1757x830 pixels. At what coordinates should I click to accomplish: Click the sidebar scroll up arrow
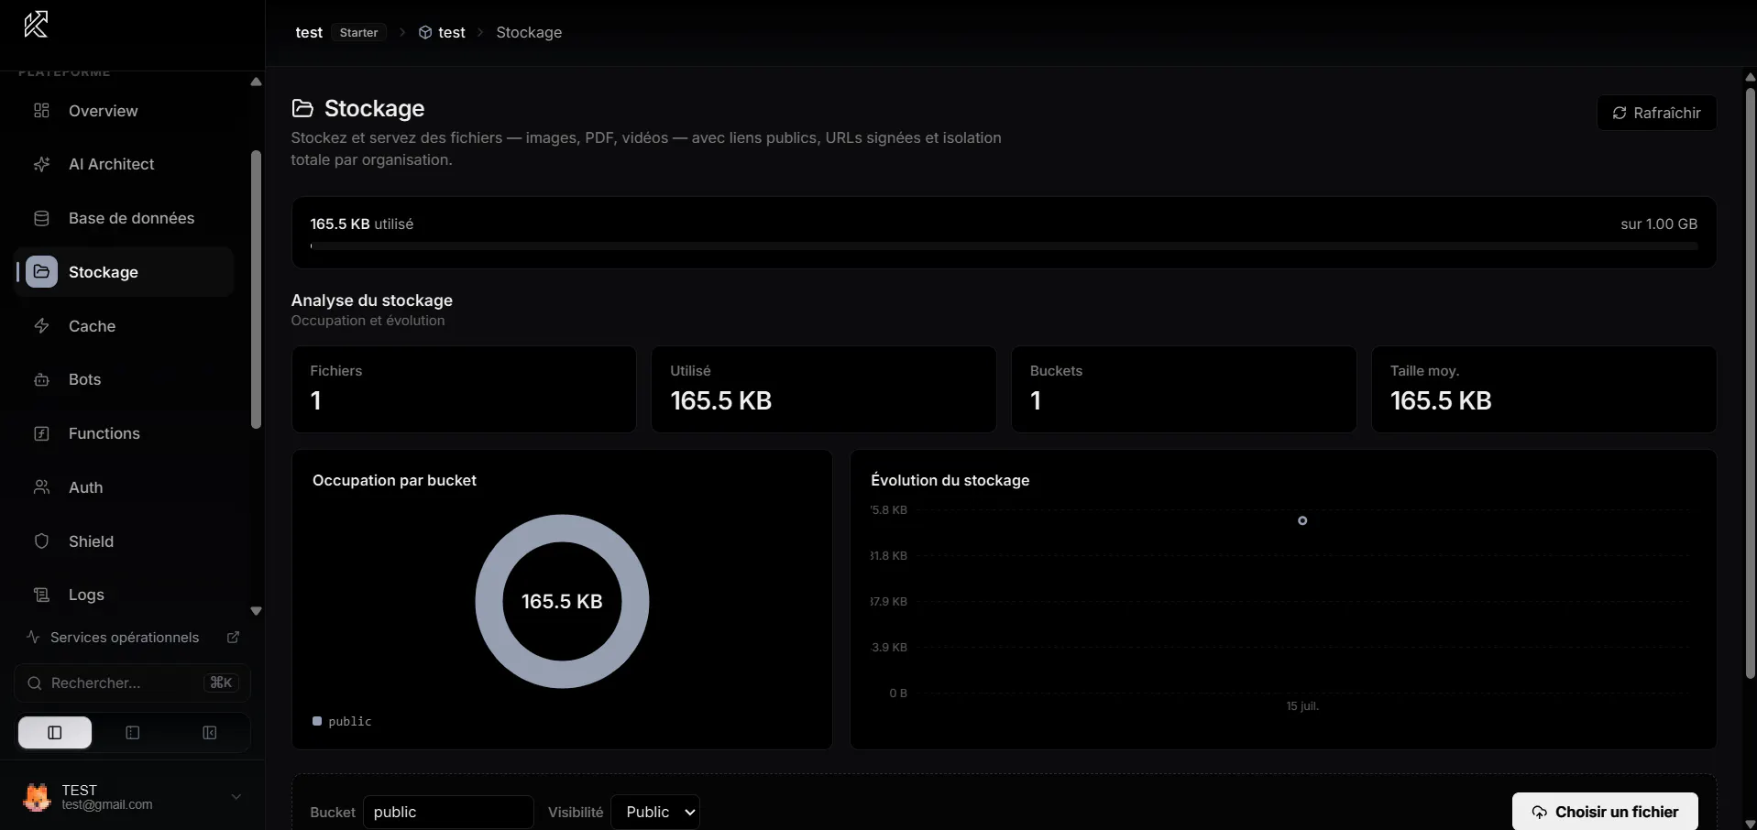[x=256, y=82]
